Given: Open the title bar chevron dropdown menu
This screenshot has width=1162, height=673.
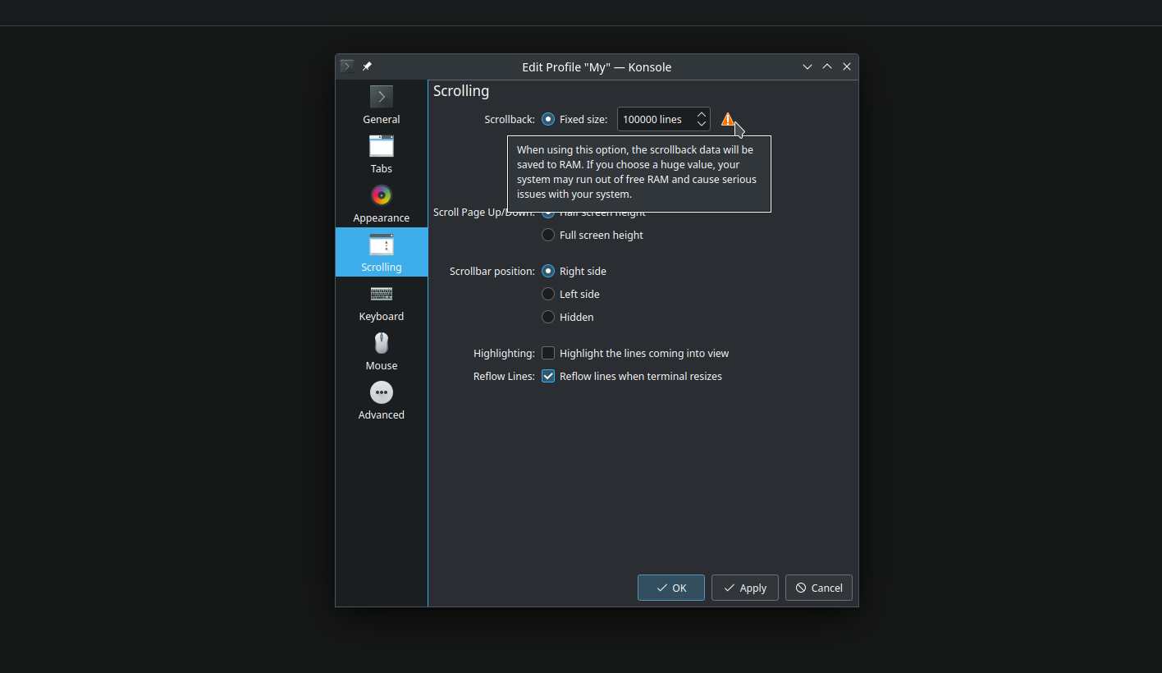Looking at the screenshot, I should [807, 66].
